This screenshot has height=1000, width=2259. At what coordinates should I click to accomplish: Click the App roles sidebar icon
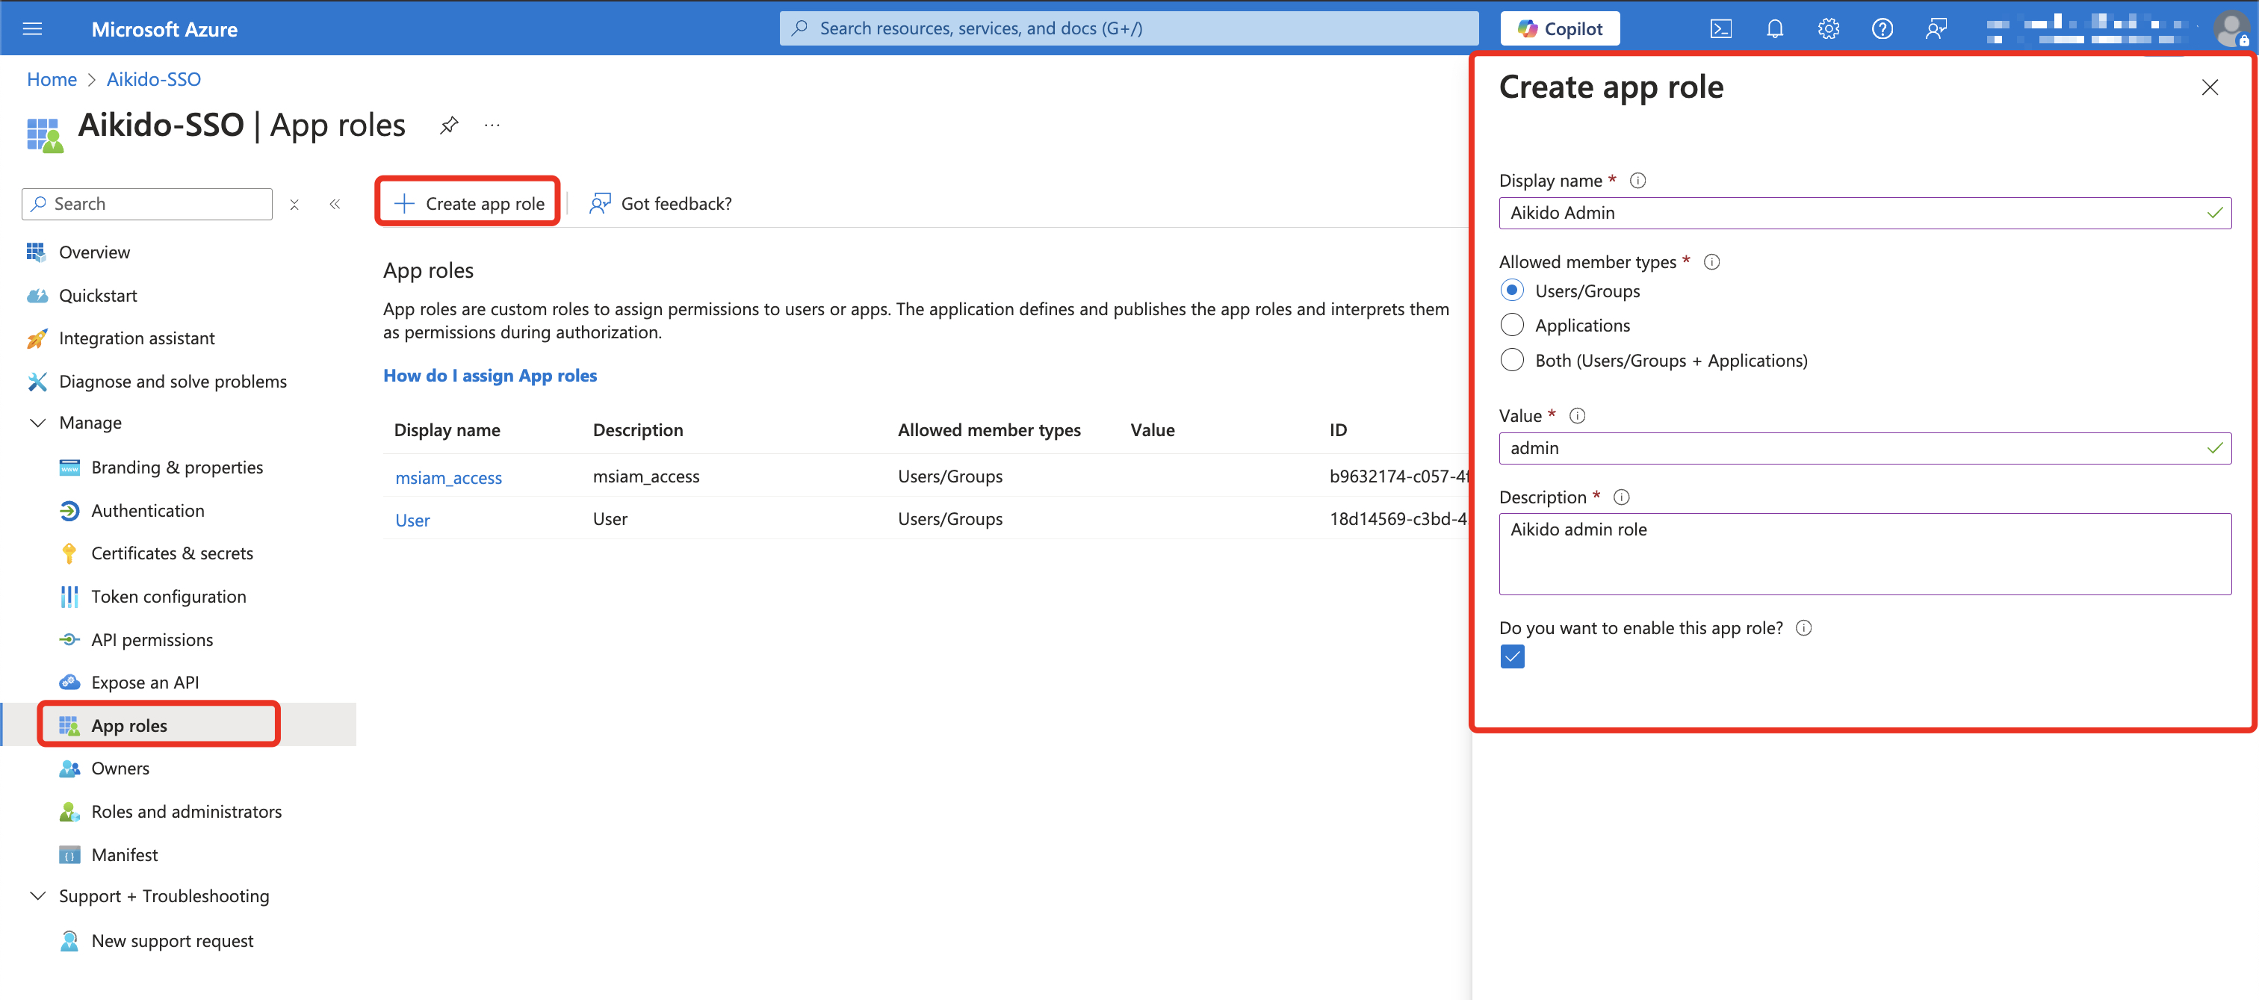tap(69, 726)
